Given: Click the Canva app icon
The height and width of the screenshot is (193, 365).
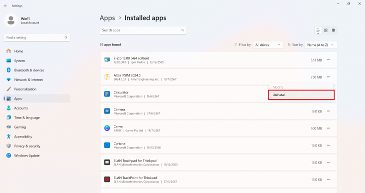Looking at the screenshot, I should [x=107, y=128].
